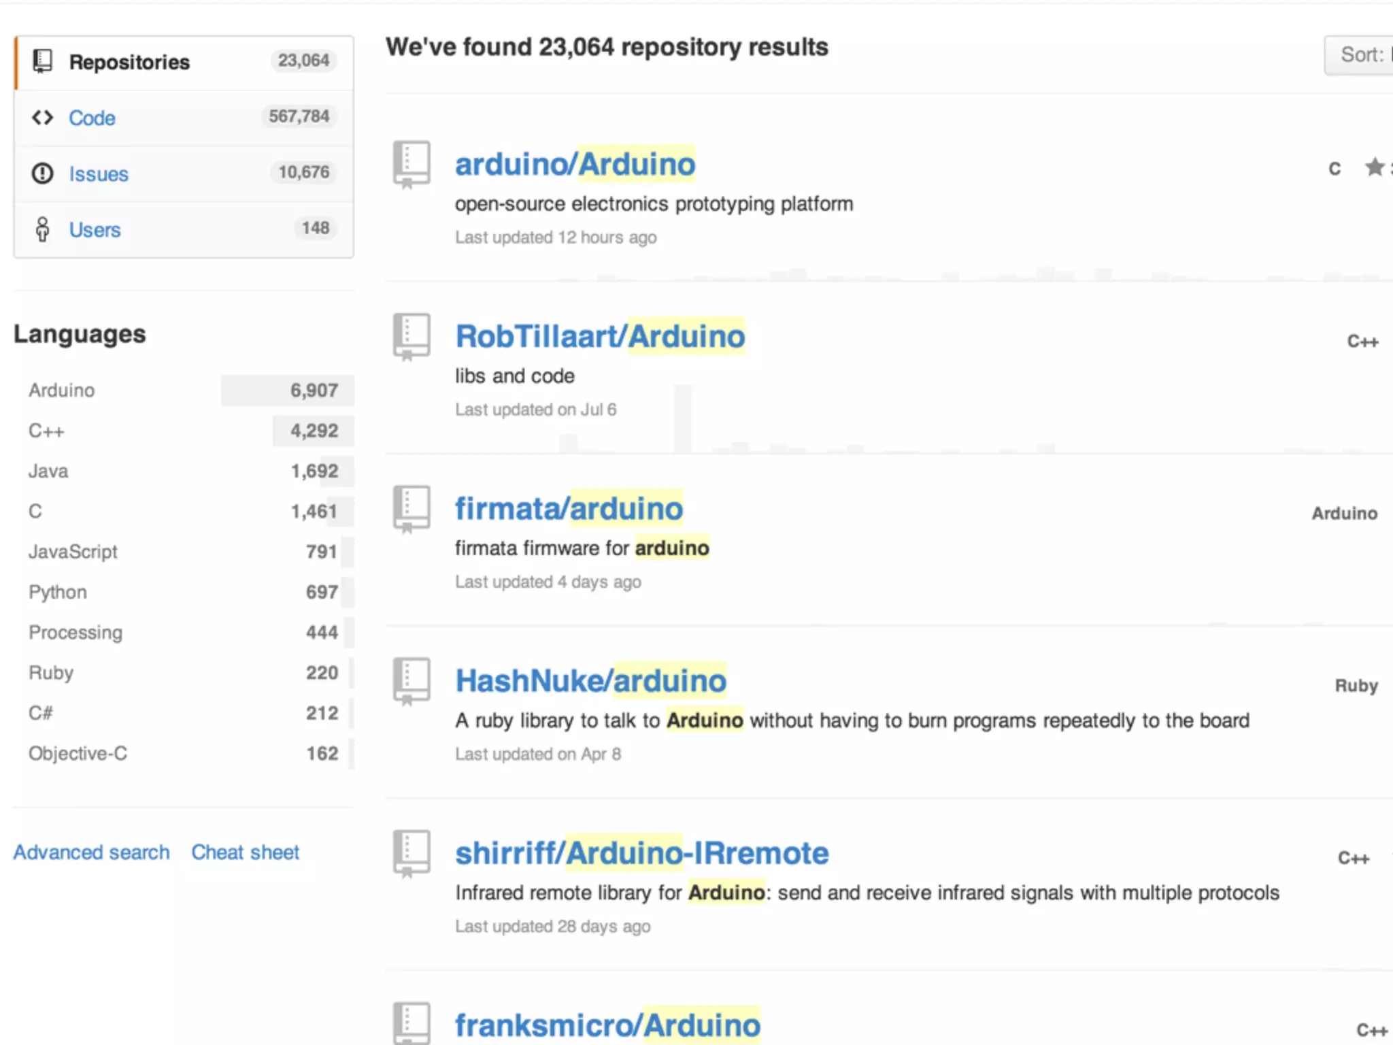The width and height of the screenshot is (1393, 1045).
Task: Click the Issues exclamation icon in sidebar
Action: point(42,173)
